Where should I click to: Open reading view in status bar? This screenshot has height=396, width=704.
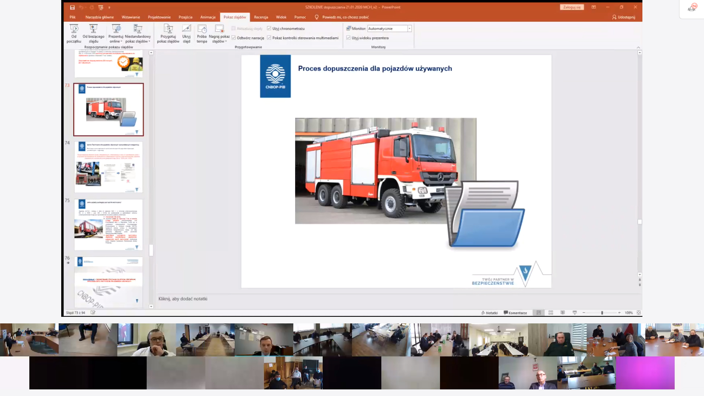[x=562, y=313]
